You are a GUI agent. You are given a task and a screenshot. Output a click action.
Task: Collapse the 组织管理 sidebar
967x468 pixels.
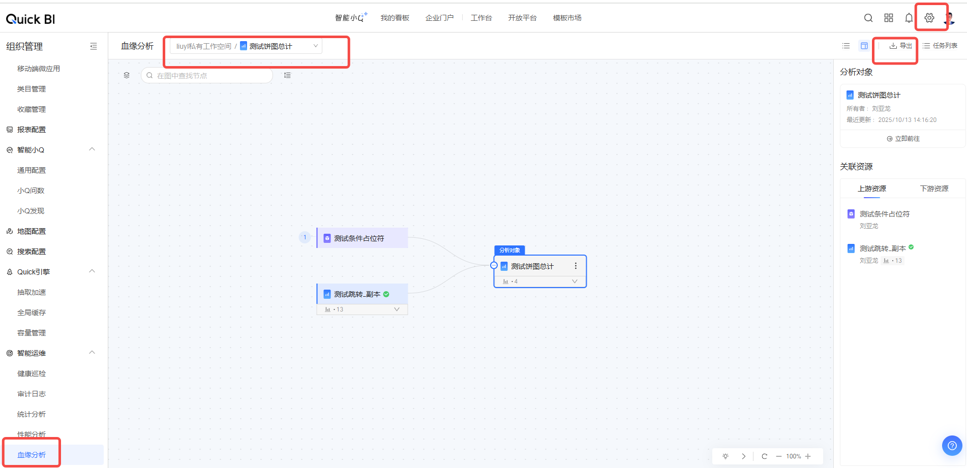pos(94,46)
